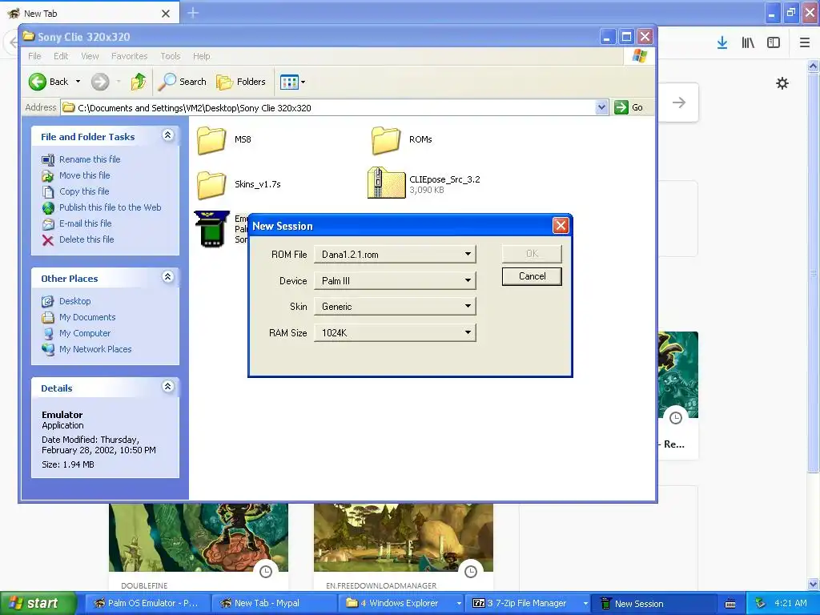This screenshot has width=820, height=615.
Task: Open the address bar dropdown arrow
Action: click(601, 107)
